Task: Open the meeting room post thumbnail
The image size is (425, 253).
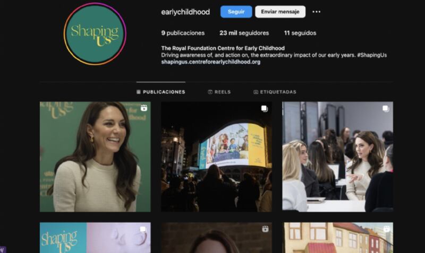Action: (337, 156)
